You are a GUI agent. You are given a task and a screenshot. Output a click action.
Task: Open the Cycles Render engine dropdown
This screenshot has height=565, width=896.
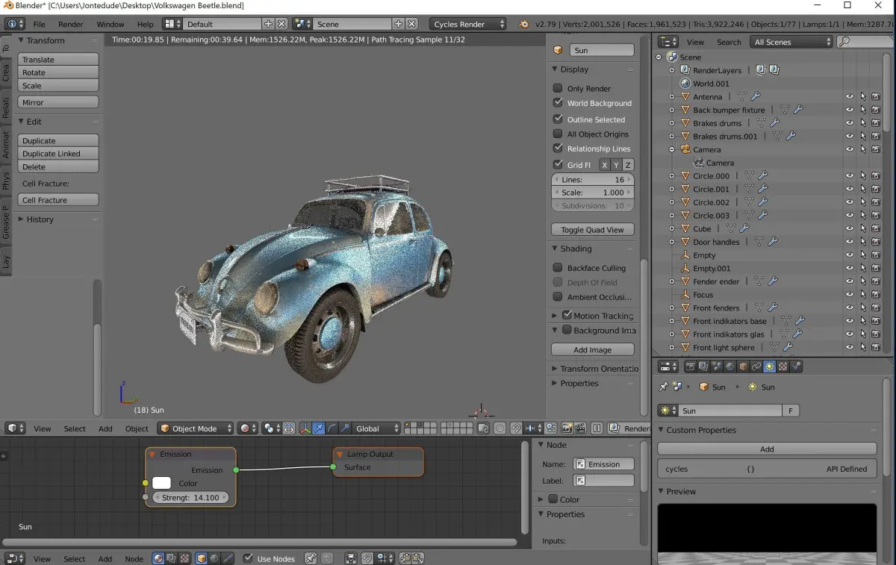tap(468, 24)
